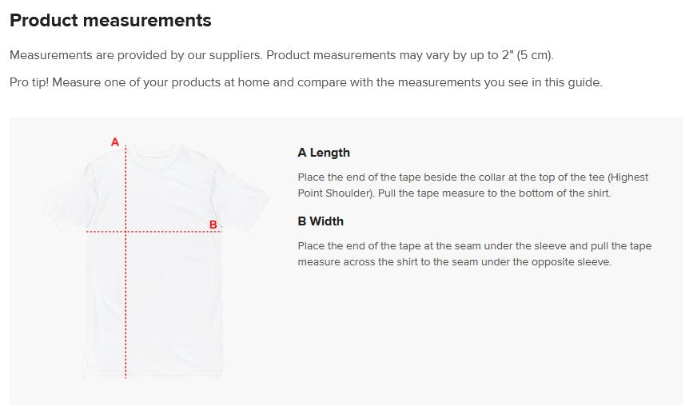
Task: Click the "Product measurements" heading
Action: point(110,21)
